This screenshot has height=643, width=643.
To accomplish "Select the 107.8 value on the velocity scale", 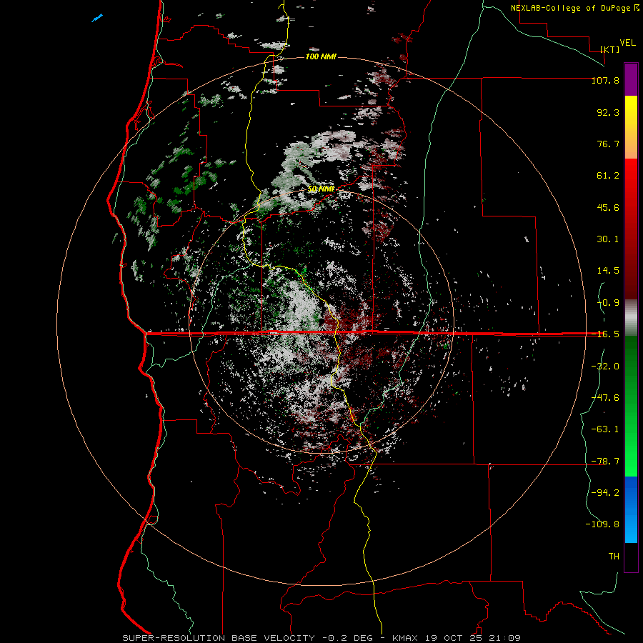I will 605,80.
